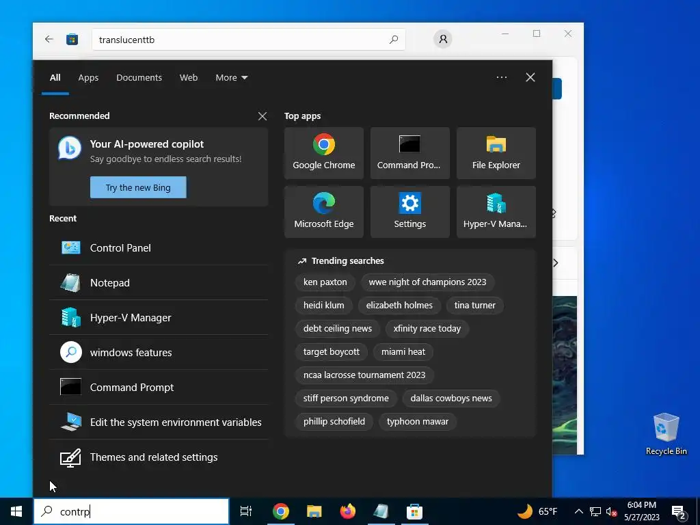Dismiss the Recommended section
The width and height of the screenshot is (700, 525).
pos(262,116)
